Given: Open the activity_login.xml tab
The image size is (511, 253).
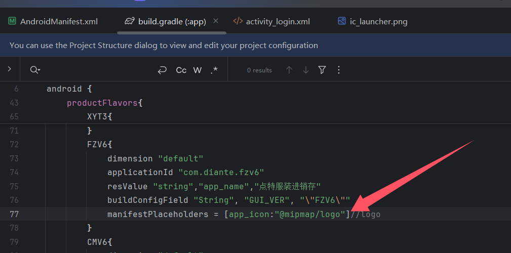Looking at the screenshot, I should pos(278,21).
